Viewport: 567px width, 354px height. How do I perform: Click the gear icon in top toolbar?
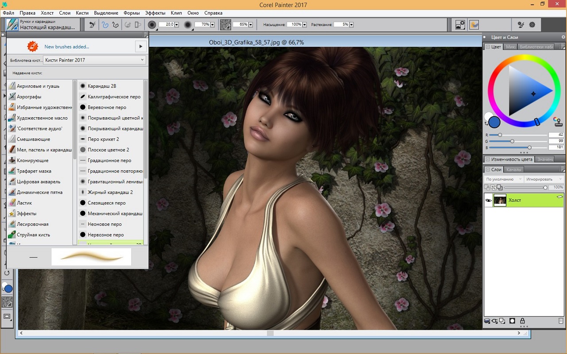tap(532, 25)
